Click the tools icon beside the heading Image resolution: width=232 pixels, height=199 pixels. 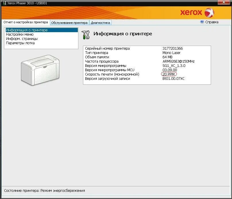tap(86, 35)
